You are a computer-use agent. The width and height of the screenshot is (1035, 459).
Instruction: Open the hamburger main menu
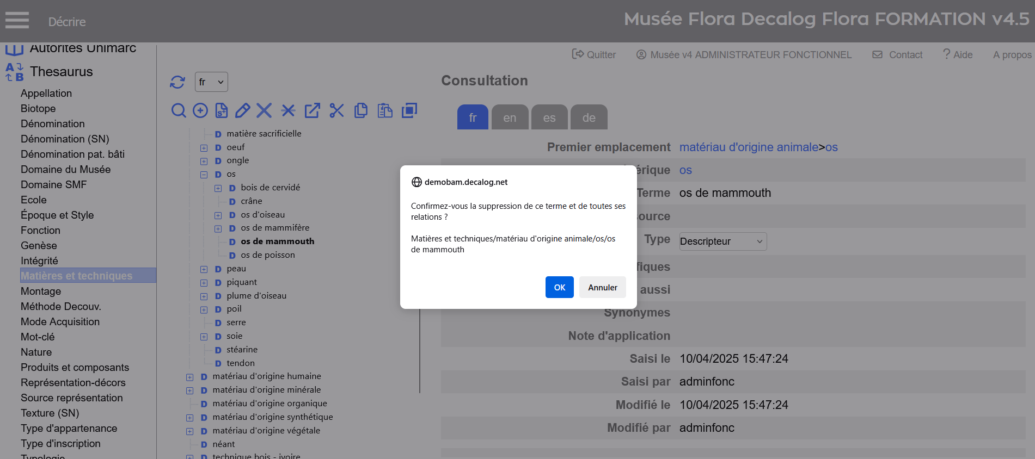(x=17, y=21)
